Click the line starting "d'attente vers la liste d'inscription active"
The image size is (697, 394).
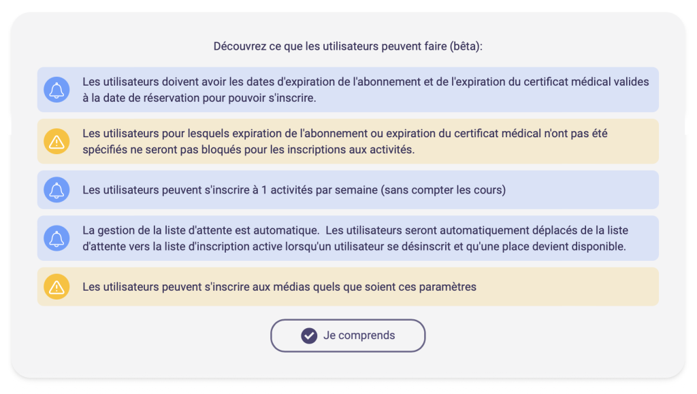(353, 247)
